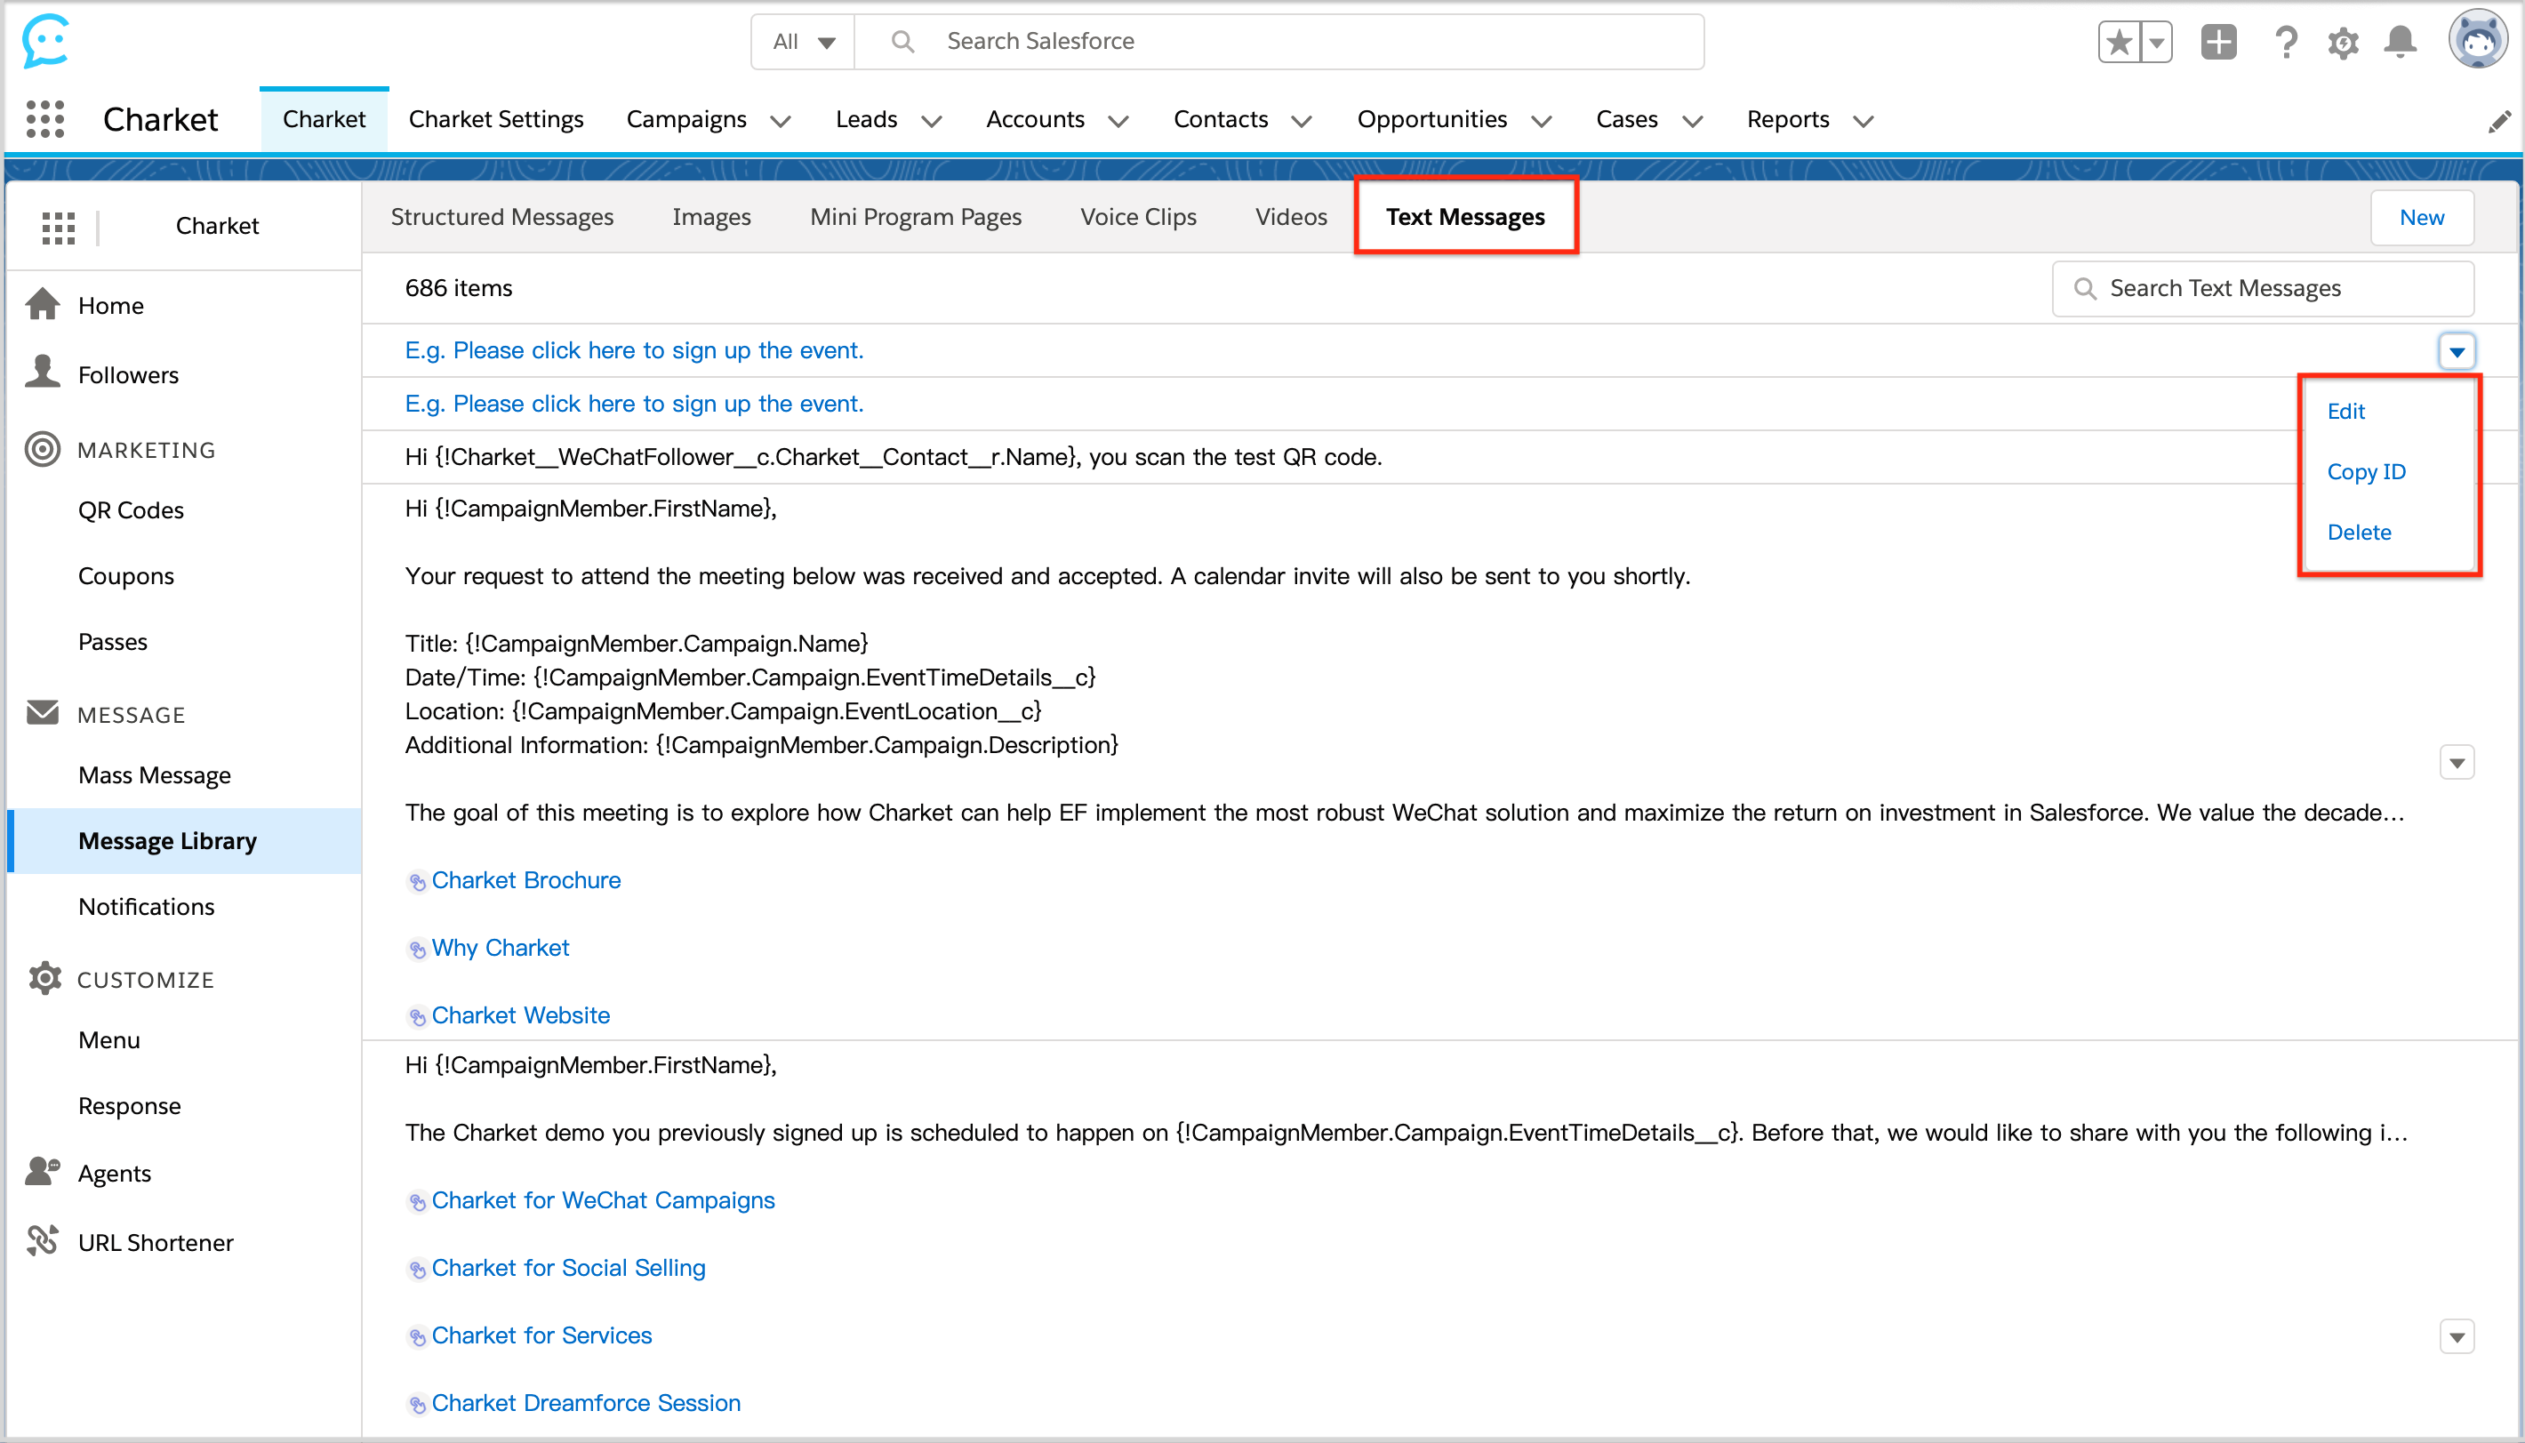This screenshot has width=2525, height=1443.
Task: Open the Why Charket link
Action: tap(500, 948)
